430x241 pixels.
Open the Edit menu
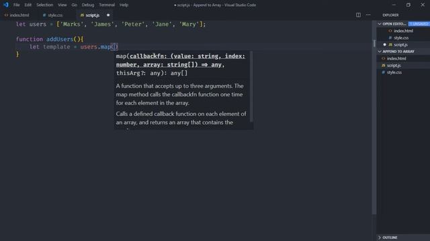(28, 5)
